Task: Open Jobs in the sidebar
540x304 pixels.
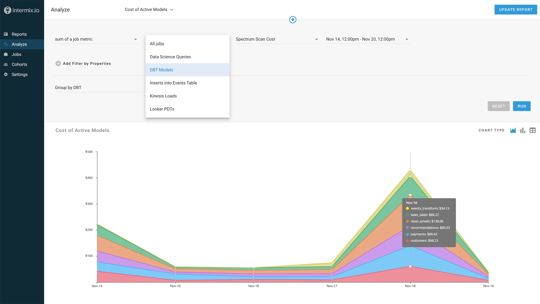Action: [16, 54]
